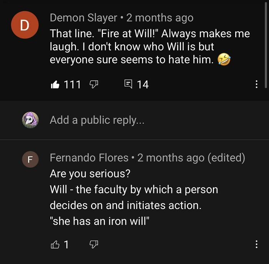Dislike Demon Slayer's comment
269x264 pixels.
coord(93,84)
